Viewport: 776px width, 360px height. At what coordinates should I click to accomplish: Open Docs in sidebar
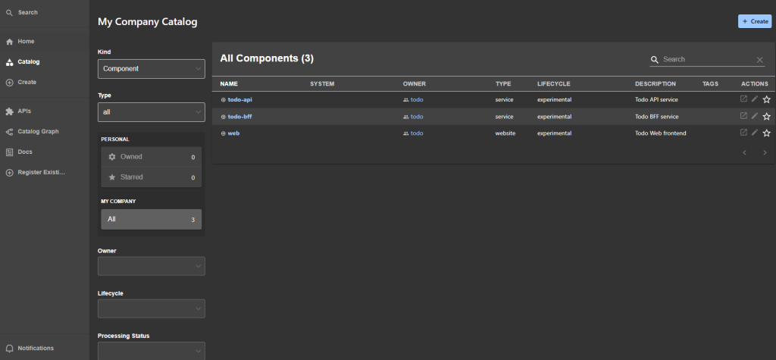[x=45, y=152]
